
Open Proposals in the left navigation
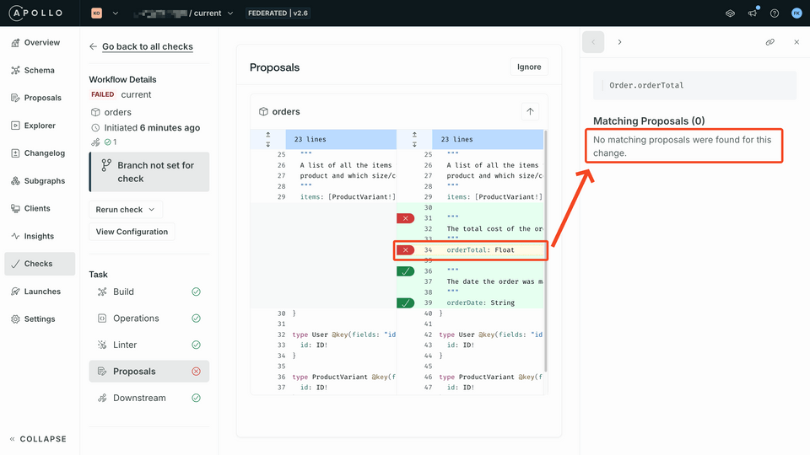point(40,98)
